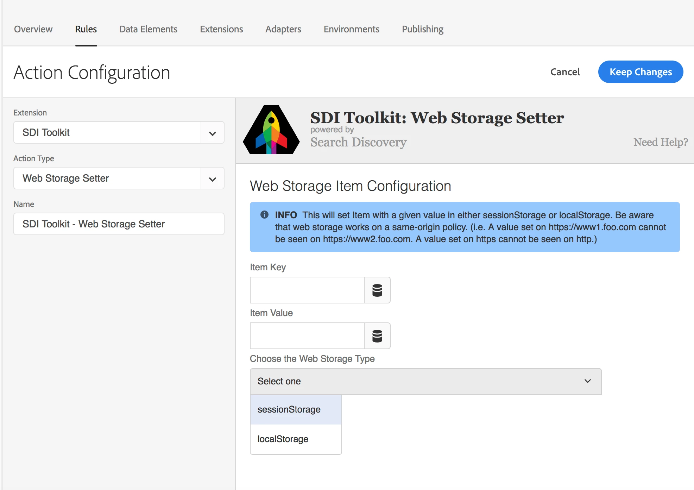
Task: Open the Web Storage Type select box
Action: coord(425,381)
